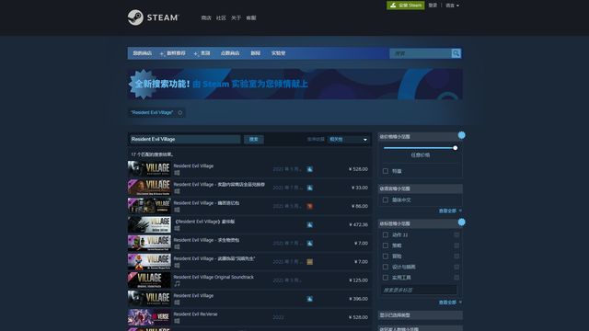
Task: Expand 'see all' under the language filter
Action: click(450, 211)
